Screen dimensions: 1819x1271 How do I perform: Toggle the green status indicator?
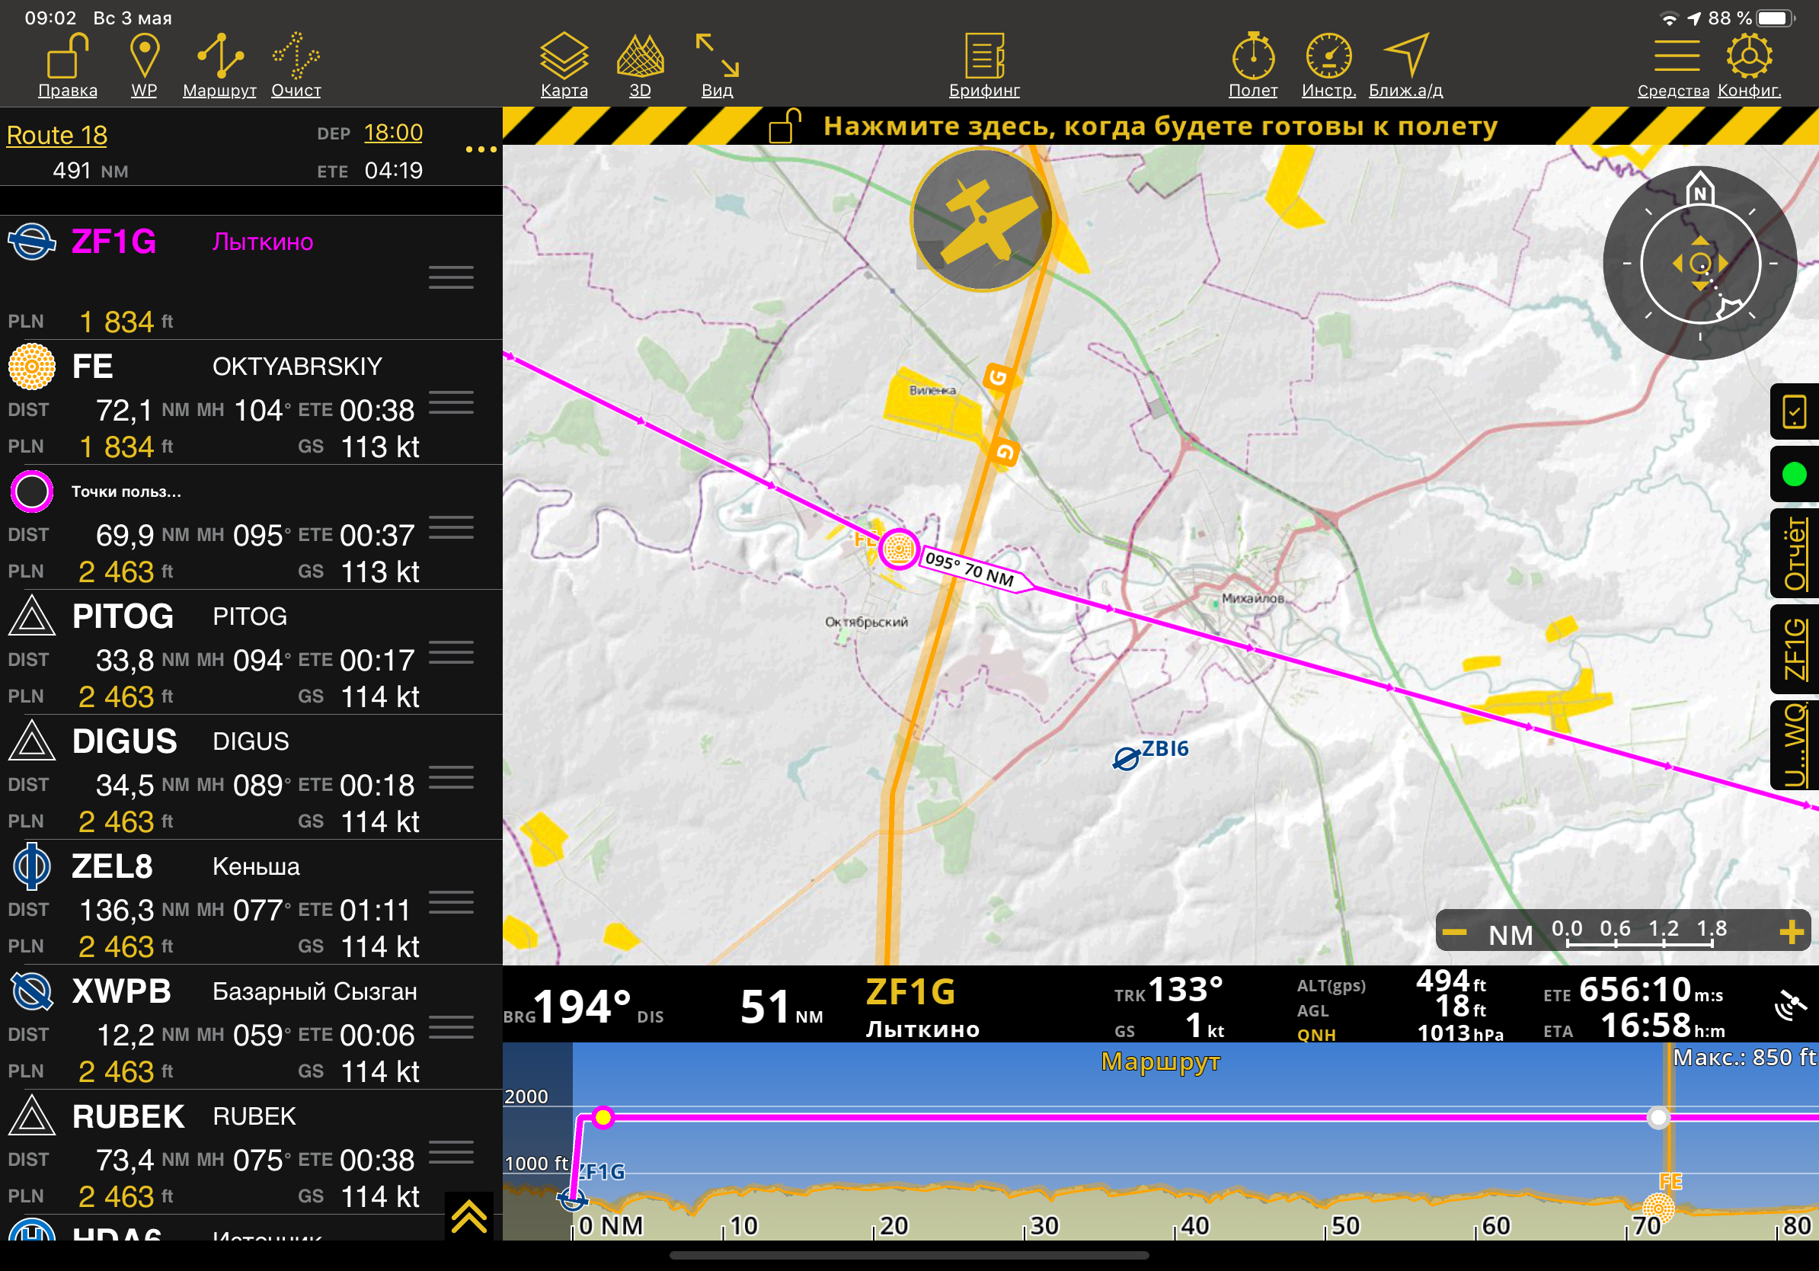1795,474
